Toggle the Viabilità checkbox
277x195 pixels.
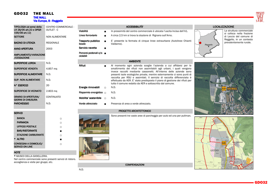tap(105, 32)
